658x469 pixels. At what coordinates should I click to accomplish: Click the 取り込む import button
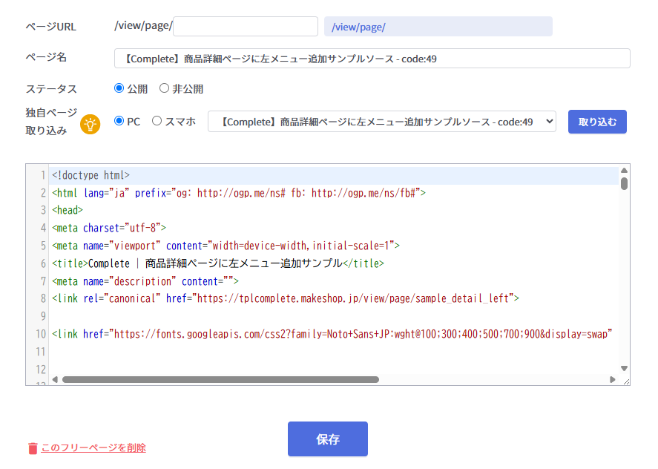pyautogui.click(x=597, y=122)
